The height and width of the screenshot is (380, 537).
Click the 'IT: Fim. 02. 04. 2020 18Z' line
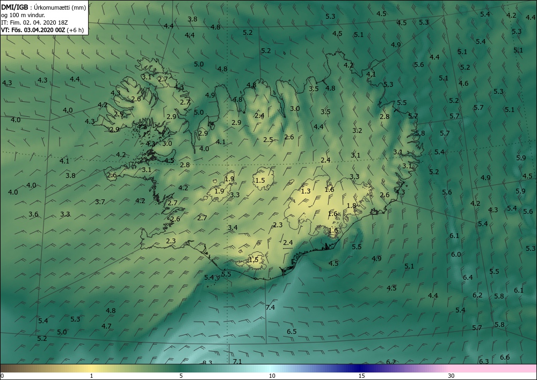tap(34, 23)
